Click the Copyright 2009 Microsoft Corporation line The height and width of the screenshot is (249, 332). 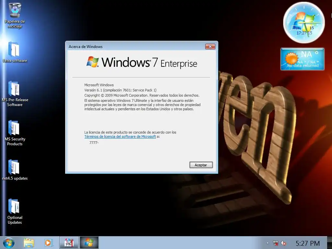[142, 95]
